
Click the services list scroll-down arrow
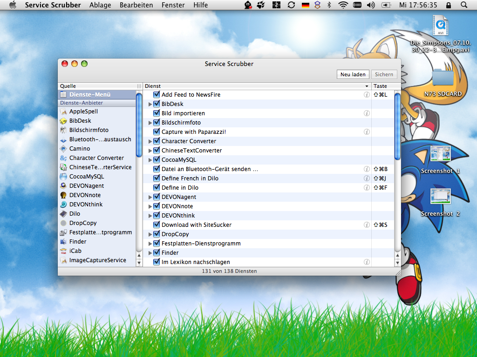coord(397,263)
